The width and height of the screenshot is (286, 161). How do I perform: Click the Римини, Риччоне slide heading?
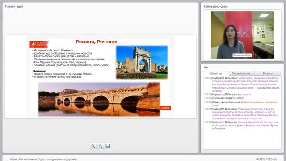[x=97, y=42]
